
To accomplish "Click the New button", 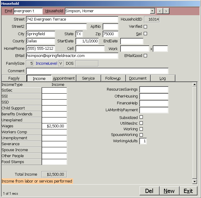I will (x=169, y=191).
